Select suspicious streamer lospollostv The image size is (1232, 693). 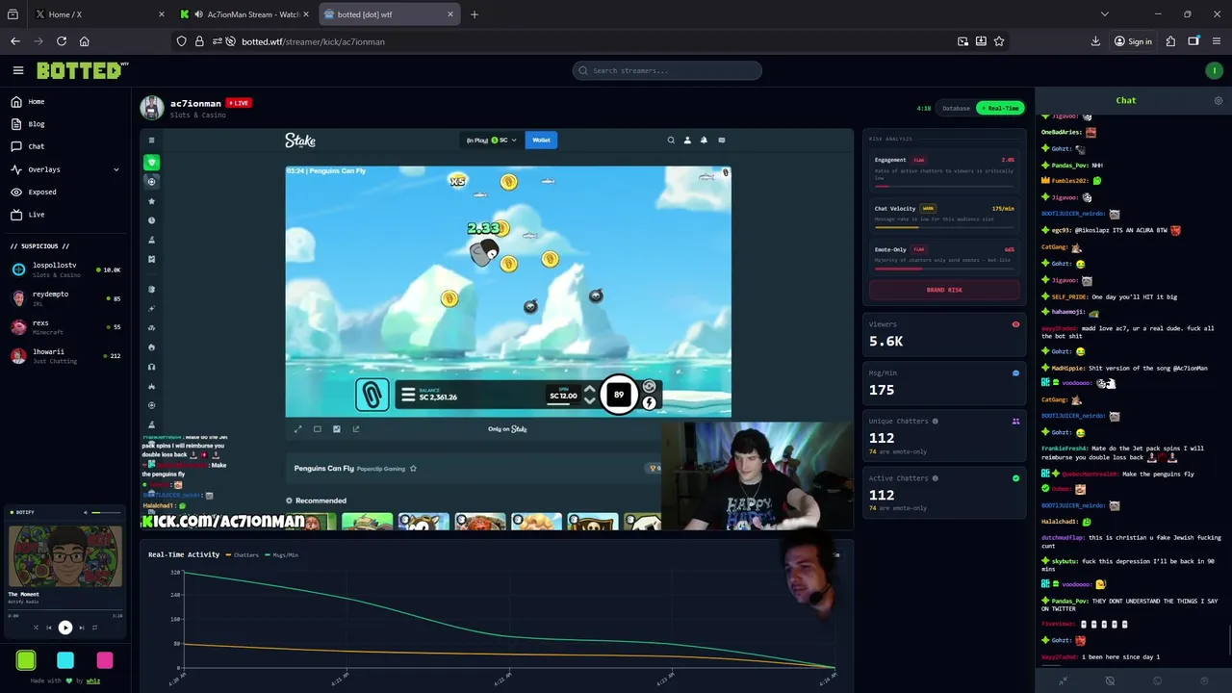point(65,269)
